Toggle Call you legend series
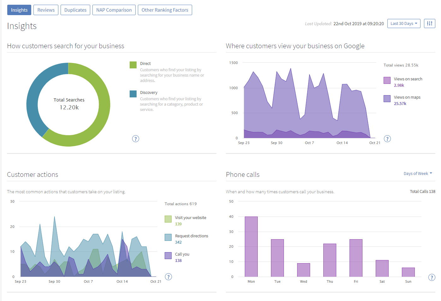 click(168, 256)
